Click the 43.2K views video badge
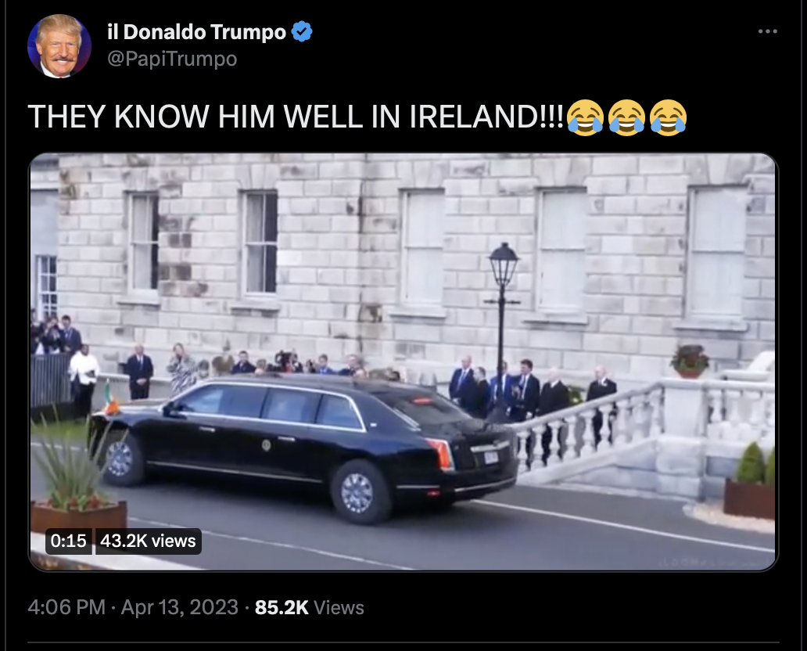 pyautogui.click(x=149, y=541)
